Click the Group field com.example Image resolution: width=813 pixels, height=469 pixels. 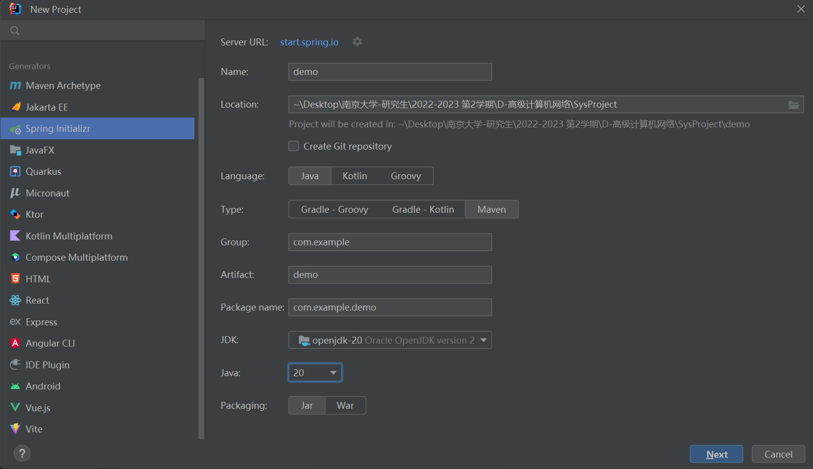[390, 242]
